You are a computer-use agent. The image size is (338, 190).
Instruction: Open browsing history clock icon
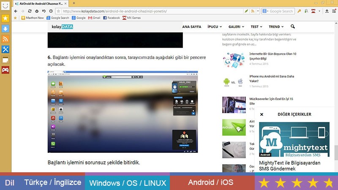51,11
